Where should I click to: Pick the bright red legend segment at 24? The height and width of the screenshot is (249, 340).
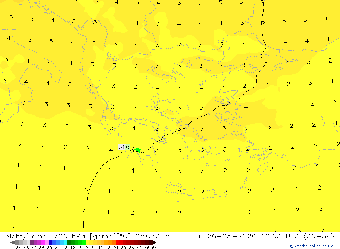click(x=117, y=242)
